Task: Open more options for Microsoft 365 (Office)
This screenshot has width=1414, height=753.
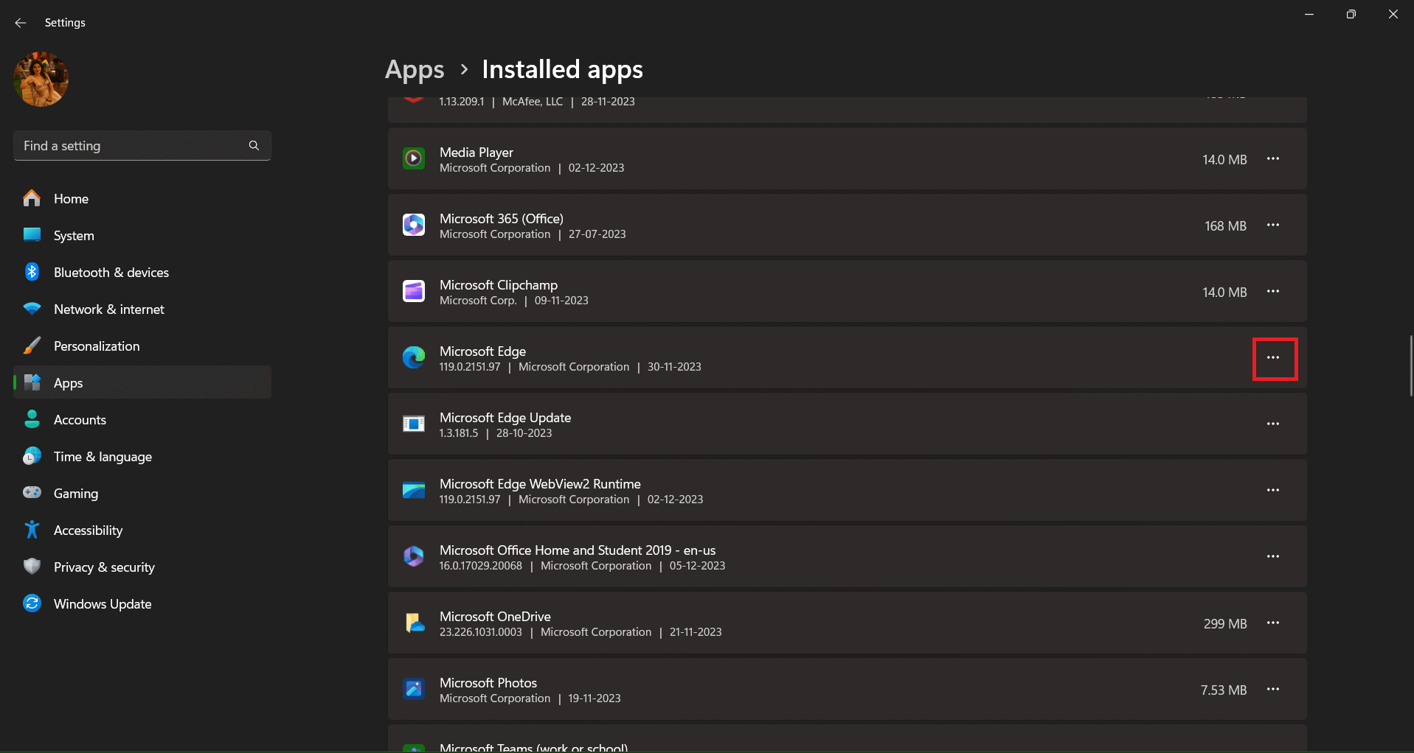Action: [x=1273, y=225]
